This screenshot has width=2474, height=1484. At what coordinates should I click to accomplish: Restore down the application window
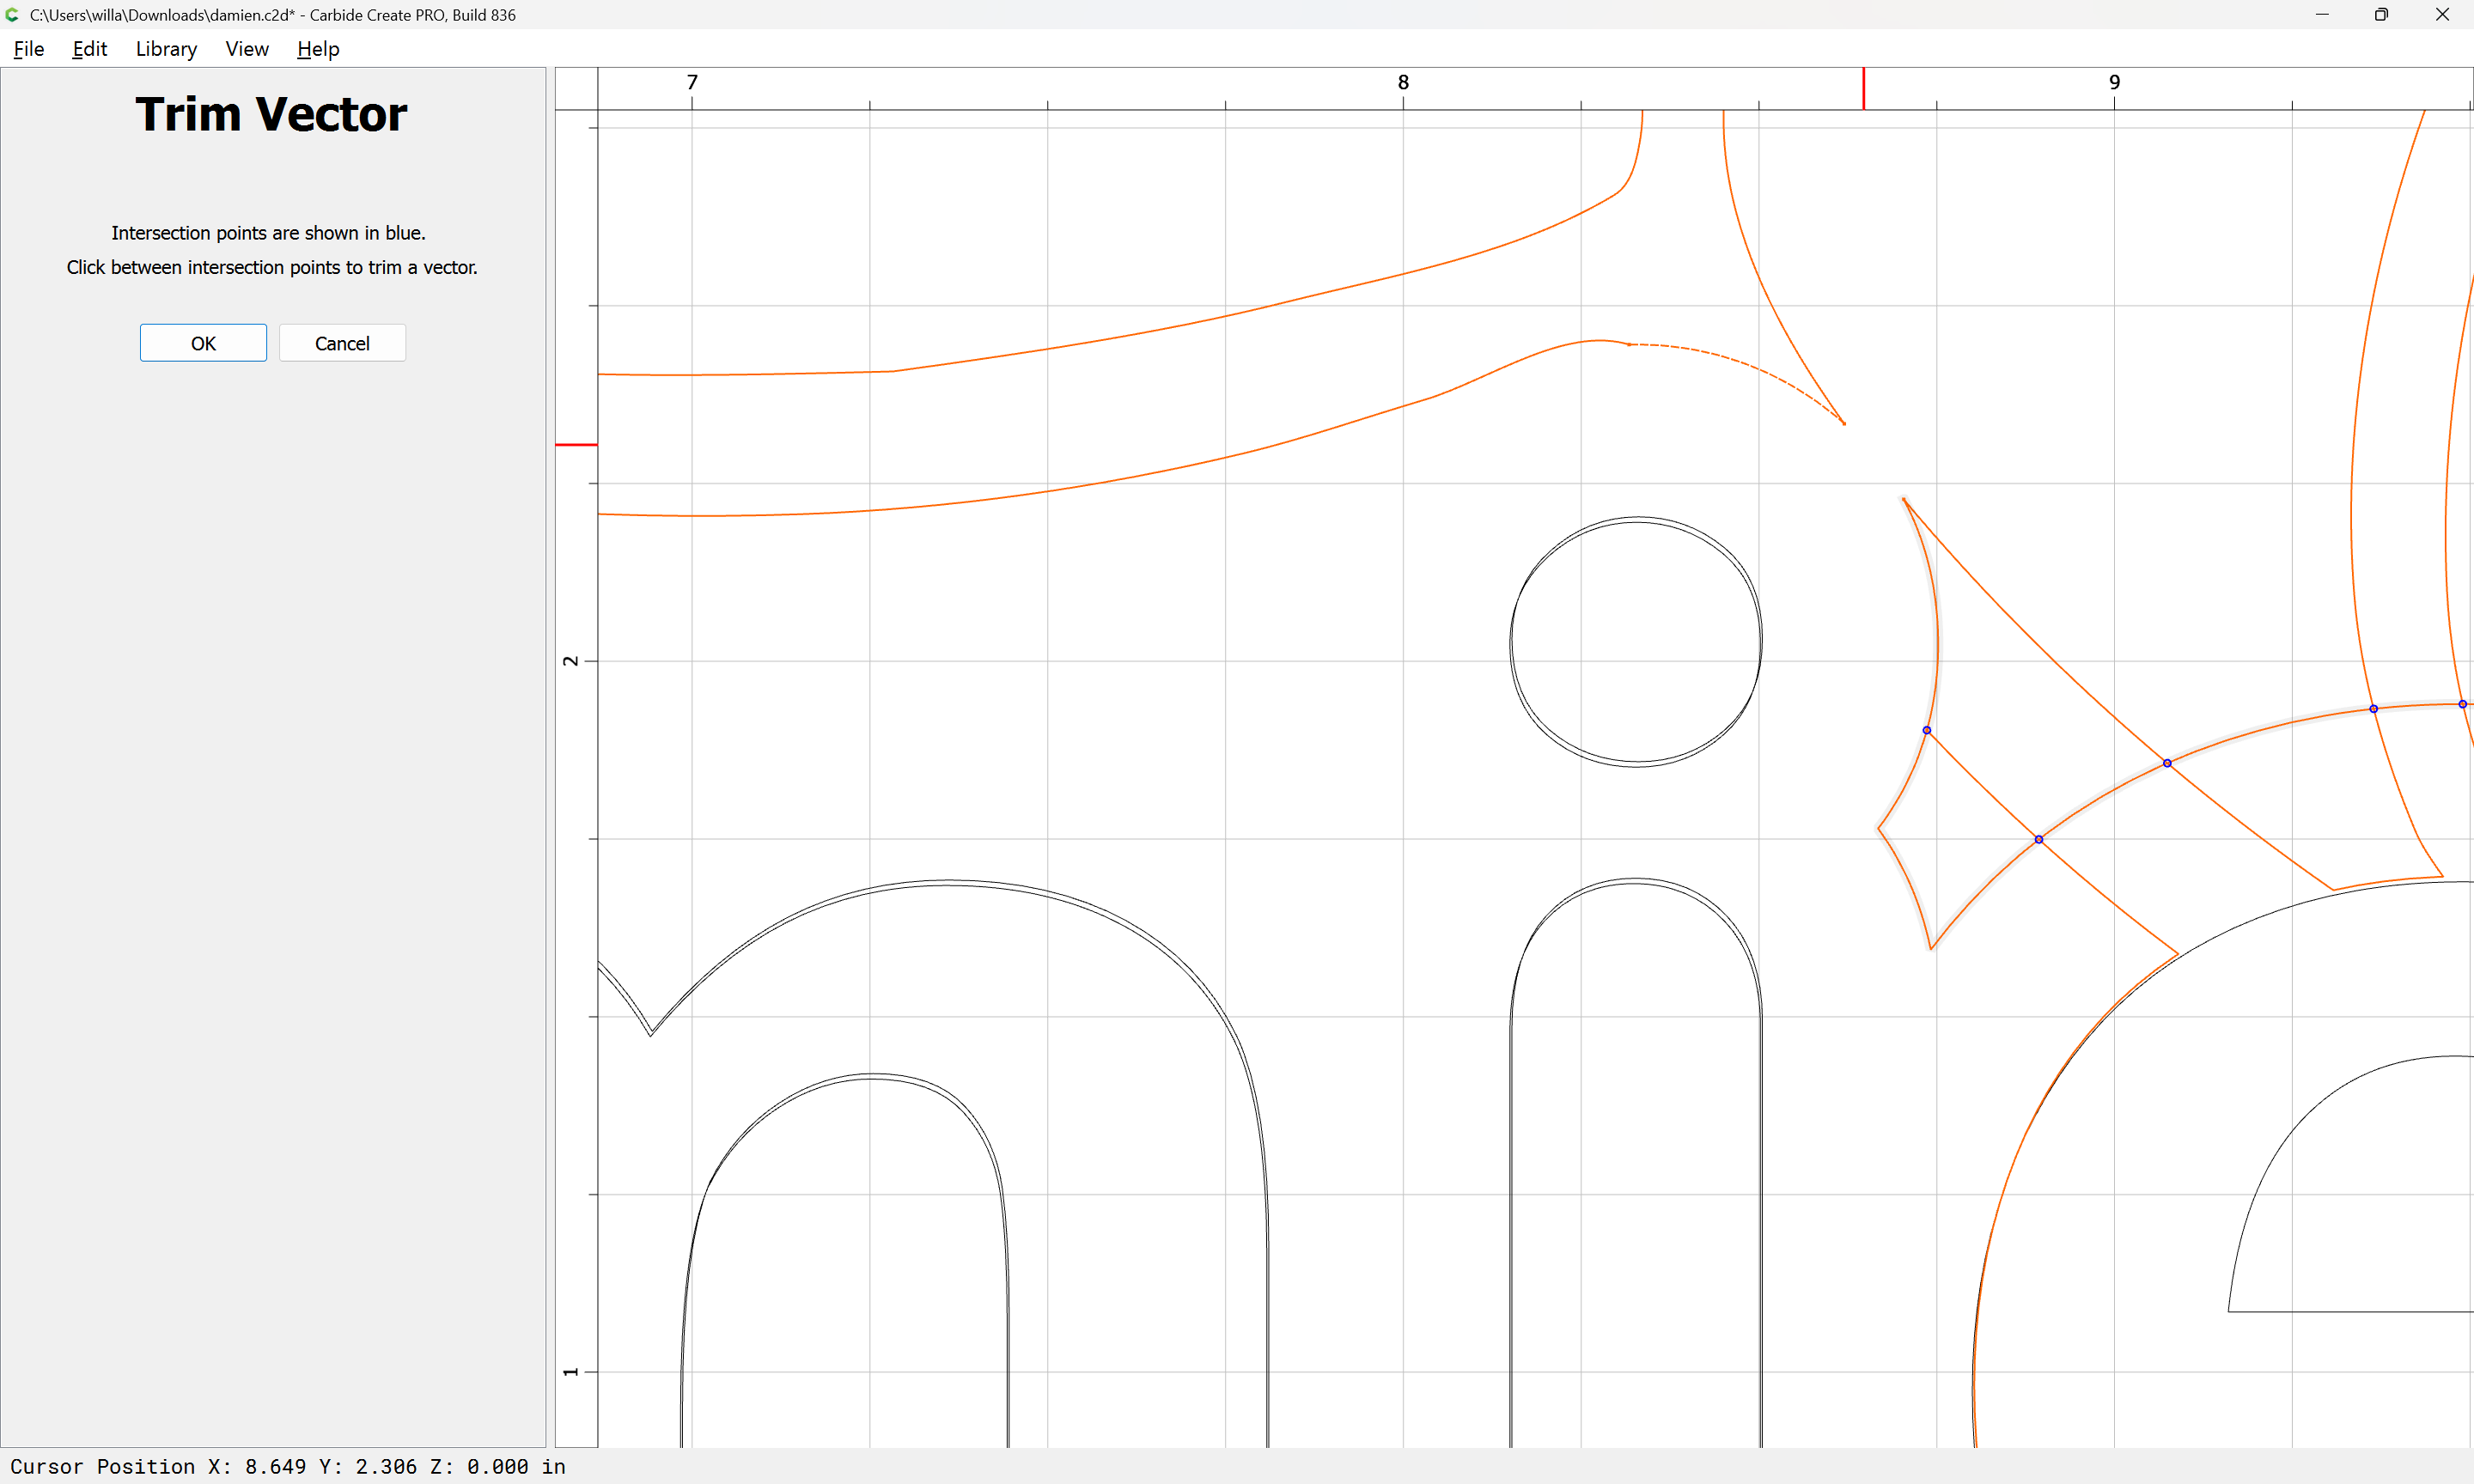coord(2381,15)
